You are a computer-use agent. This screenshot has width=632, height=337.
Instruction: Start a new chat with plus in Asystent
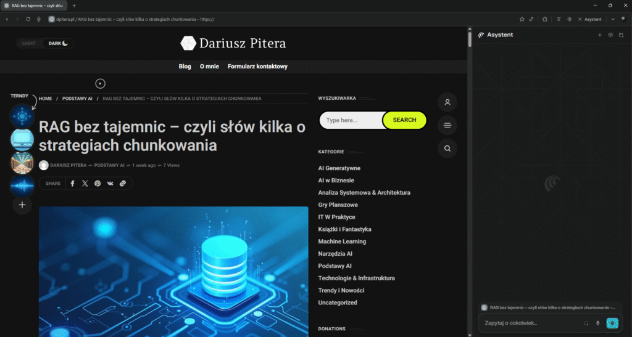[x=599, y=35]
